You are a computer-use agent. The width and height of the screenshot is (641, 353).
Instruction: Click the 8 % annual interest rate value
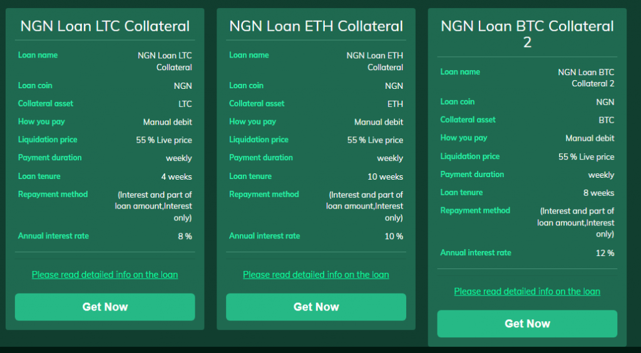coord(185,237)
